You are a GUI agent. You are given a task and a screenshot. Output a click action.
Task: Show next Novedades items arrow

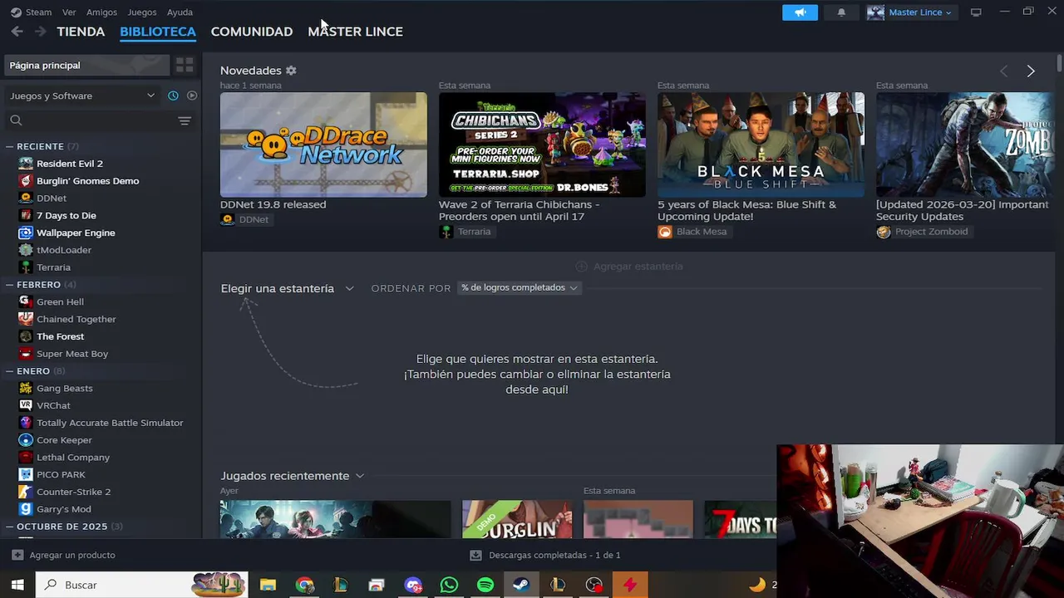[x=1031, y=71]
